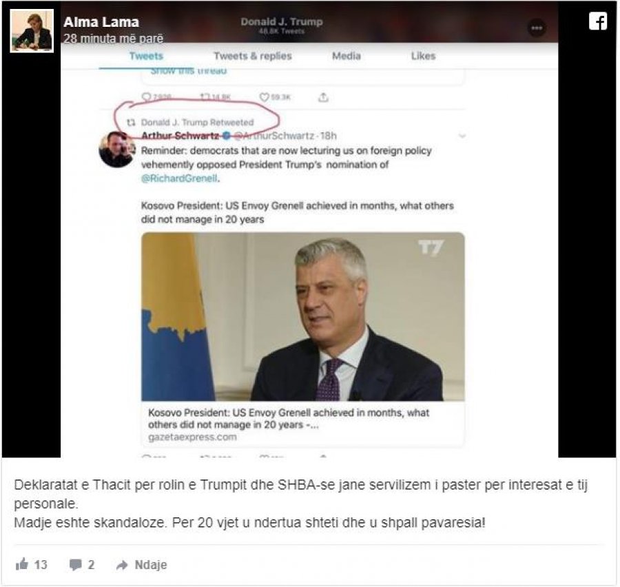Reply to the upper tweet via comment icon
The width and height of the screenshot is (620, 587).
[x=146, y=97]
